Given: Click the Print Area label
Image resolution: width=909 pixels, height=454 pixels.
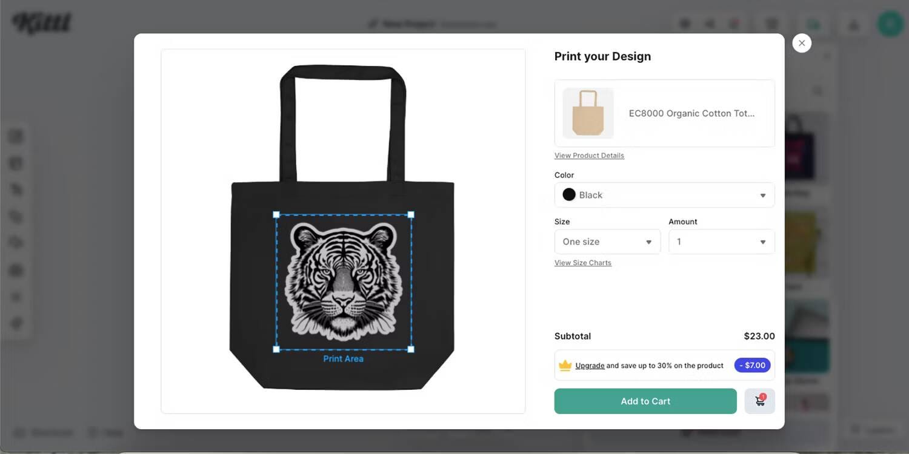Looking at the screenshot, I should pyautogui.click(x=343, y=359).
